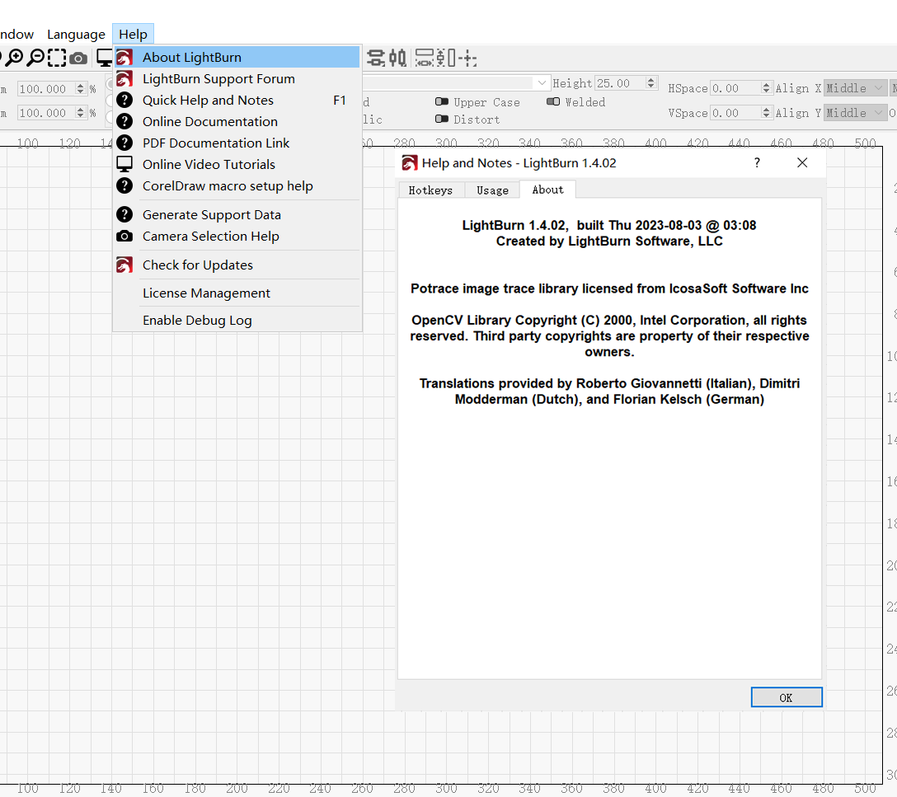Screen dimensions: 897x797
Task: Open the Align X dropdown
Action: click(855, 88)
